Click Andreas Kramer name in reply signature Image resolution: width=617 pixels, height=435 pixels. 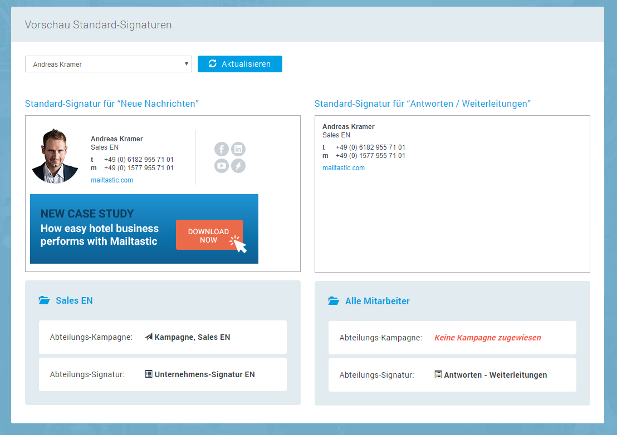[348, 126]
